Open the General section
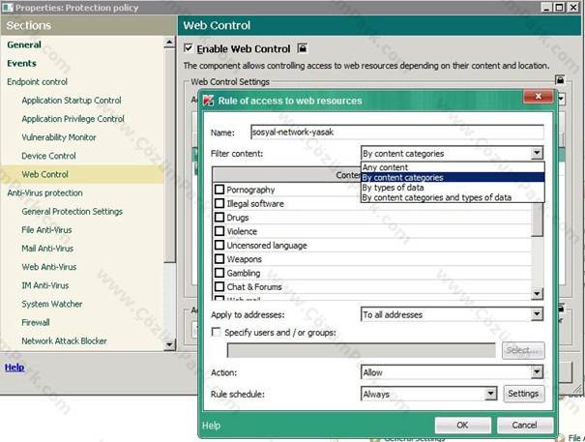The height and width of the screenshot is (442, 585). pyautogui.click(x=24, y=44)
